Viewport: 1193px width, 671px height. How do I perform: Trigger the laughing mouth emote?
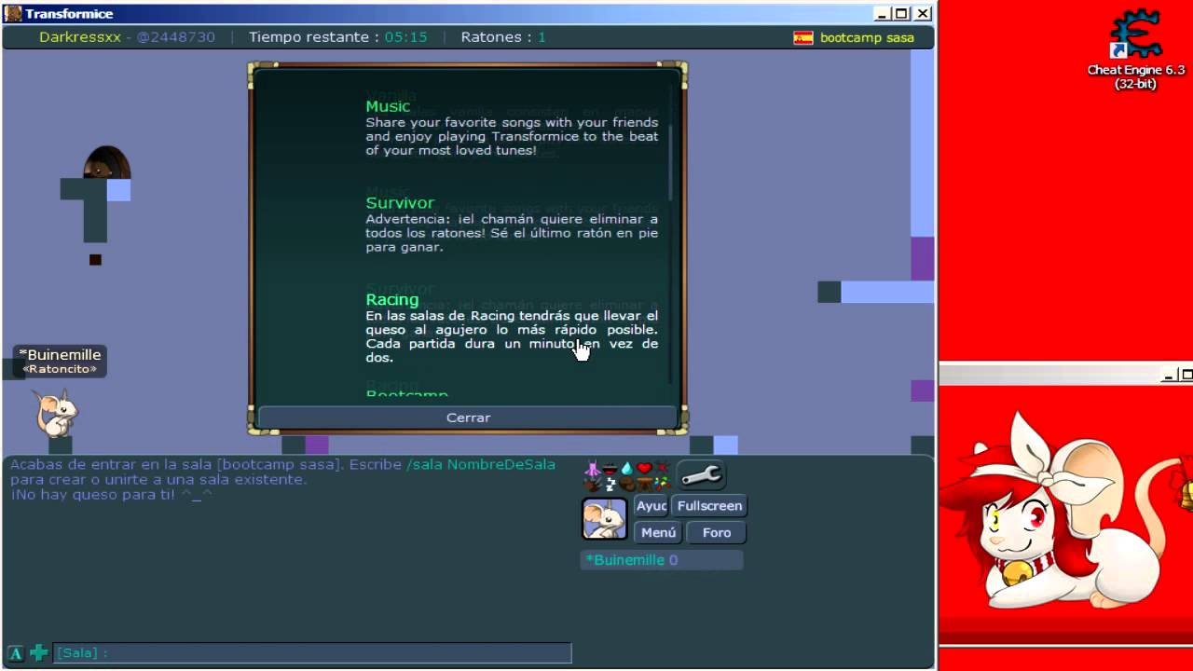[x=610, y=470]
